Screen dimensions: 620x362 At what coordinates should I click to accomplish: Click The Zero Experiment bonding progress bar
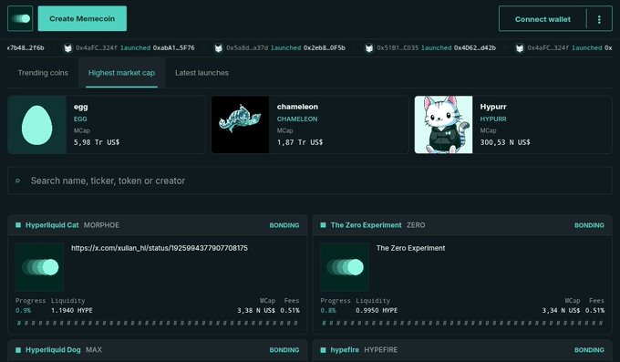(462, 323)
